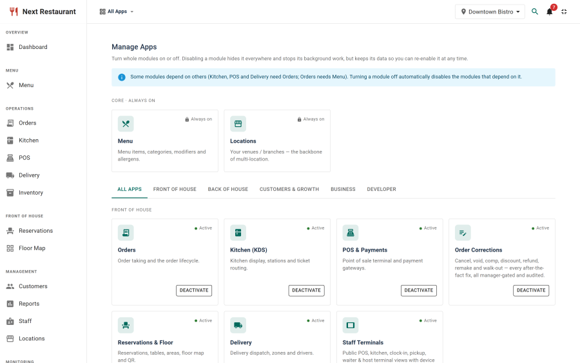Open the Customers sidebar link
This screenshot has width=580, height=363.
43,286
